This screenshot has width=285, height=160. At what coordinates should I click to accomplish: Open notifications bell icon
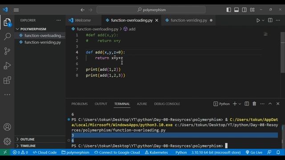point(278,152)
